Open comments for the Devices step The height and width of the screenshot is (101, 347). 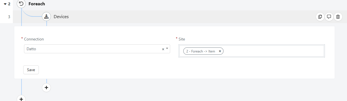coord(329,17)
